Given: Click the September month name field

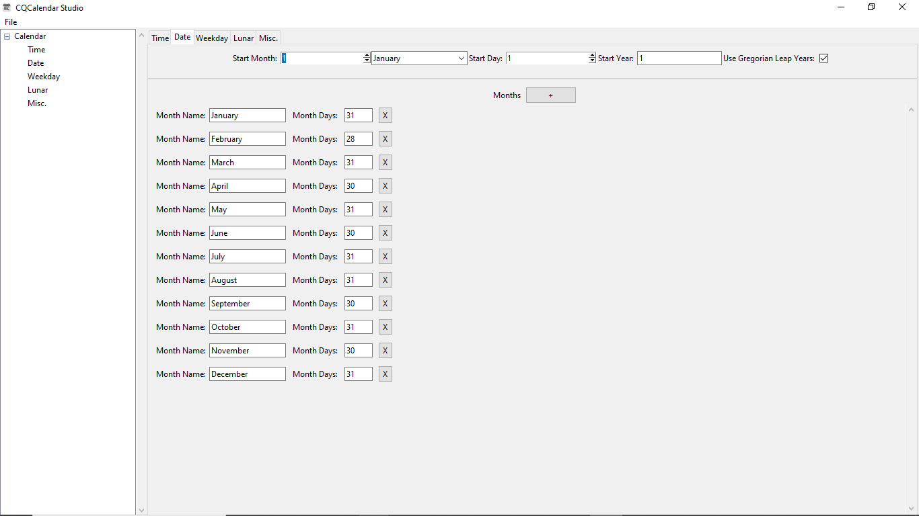Looking at the screenshot, I should pyautogui.click(x=248, y=304).
